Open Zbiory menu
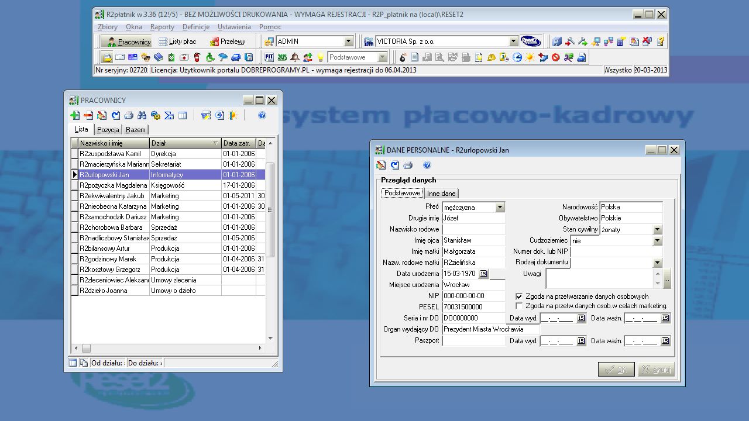This screenshot has width=749, height=421. coord(108,27)
